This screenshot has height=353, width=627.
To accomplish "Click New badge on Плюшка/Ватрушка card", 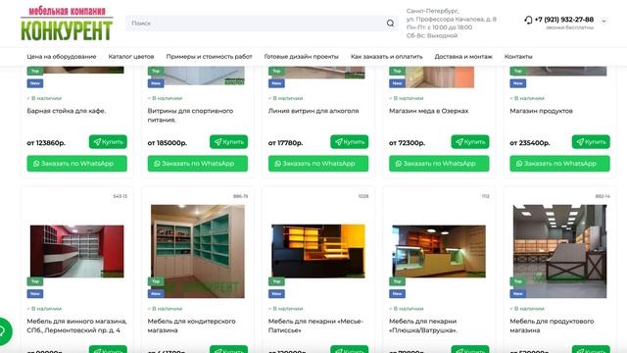I will (398, 294).
